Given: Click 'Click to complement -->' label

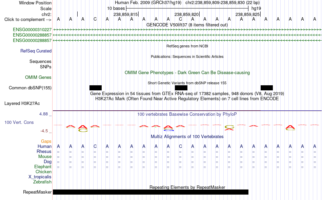Looking at the screenshot, I should [x=28, y=20].
